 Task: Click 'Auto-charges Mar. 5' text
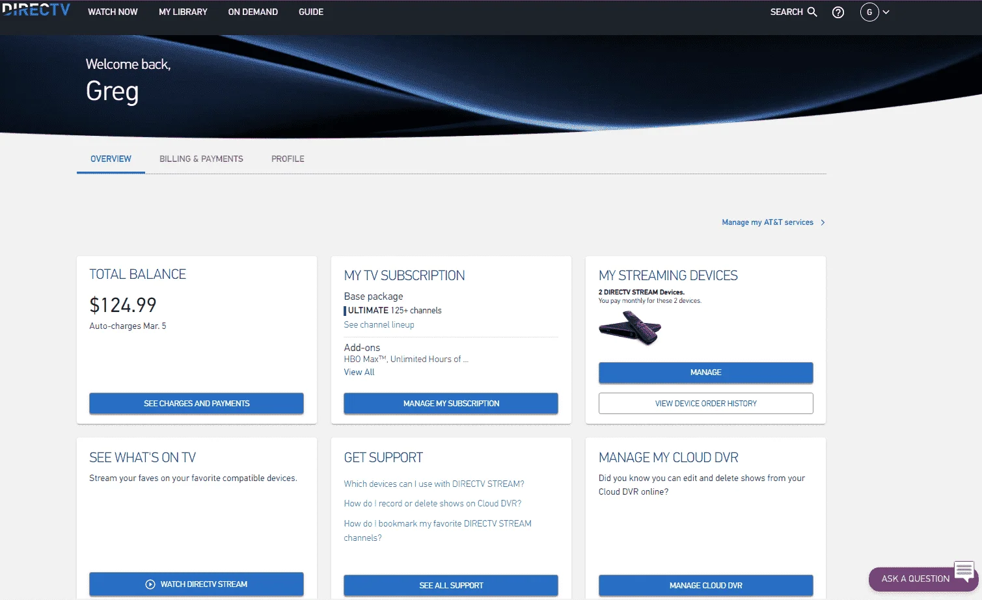128,326
